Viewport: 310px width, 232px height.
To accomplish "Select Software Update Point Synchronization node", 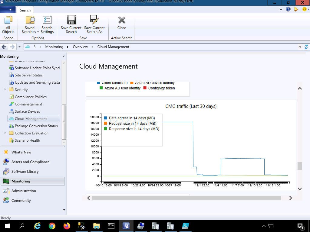I will click(x=35, y=68).
